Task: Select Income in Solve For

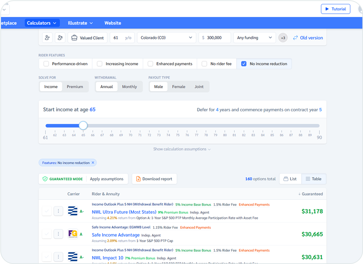Action: pyautogui.click(x=51, y=87)
